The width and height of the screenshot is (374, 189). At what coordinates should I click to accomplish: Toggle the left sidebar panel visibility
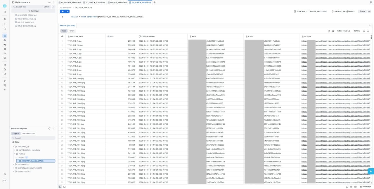tap(60, 187)
